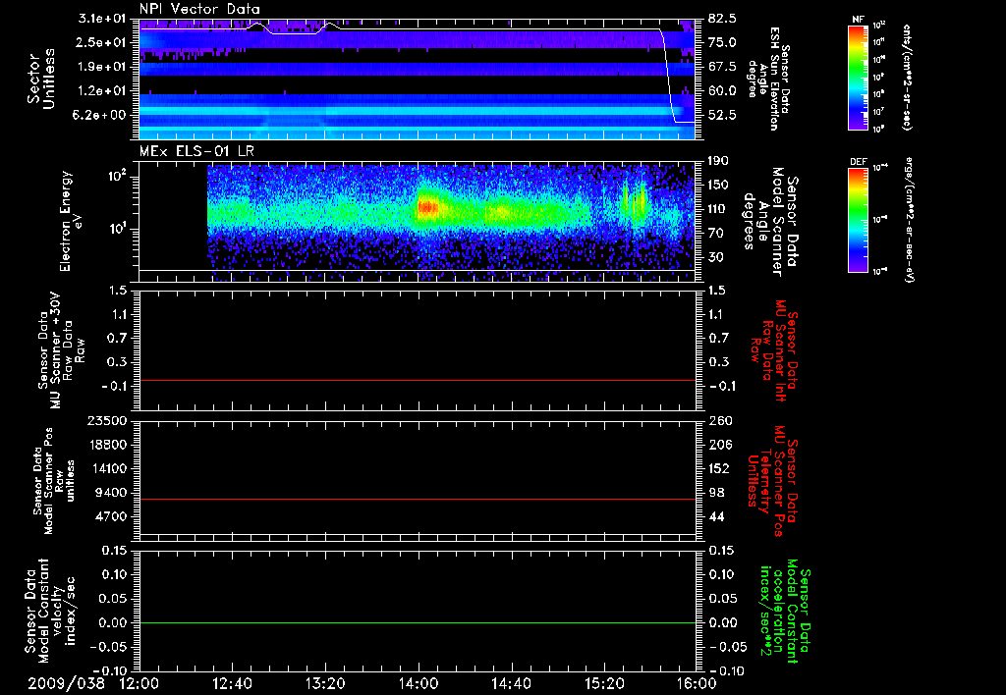Click the DEF energy flux color bar
The width and height of the screenshot is (1006, 695).
859,220
